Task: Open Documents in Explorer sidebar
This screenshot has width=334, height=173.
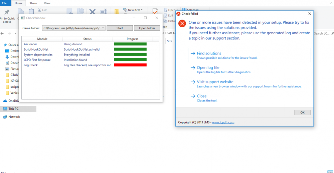Action: point(12,63)
